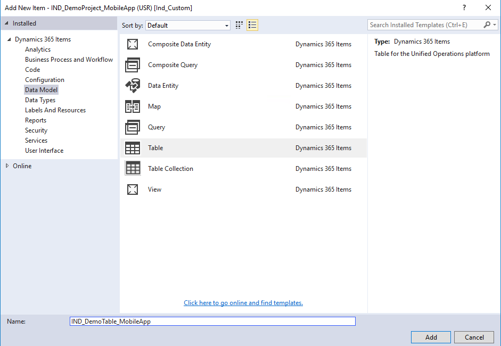Select the Composite Data Entity template icon
This screenshot has height=346, width=501.
tap(133, 44)
